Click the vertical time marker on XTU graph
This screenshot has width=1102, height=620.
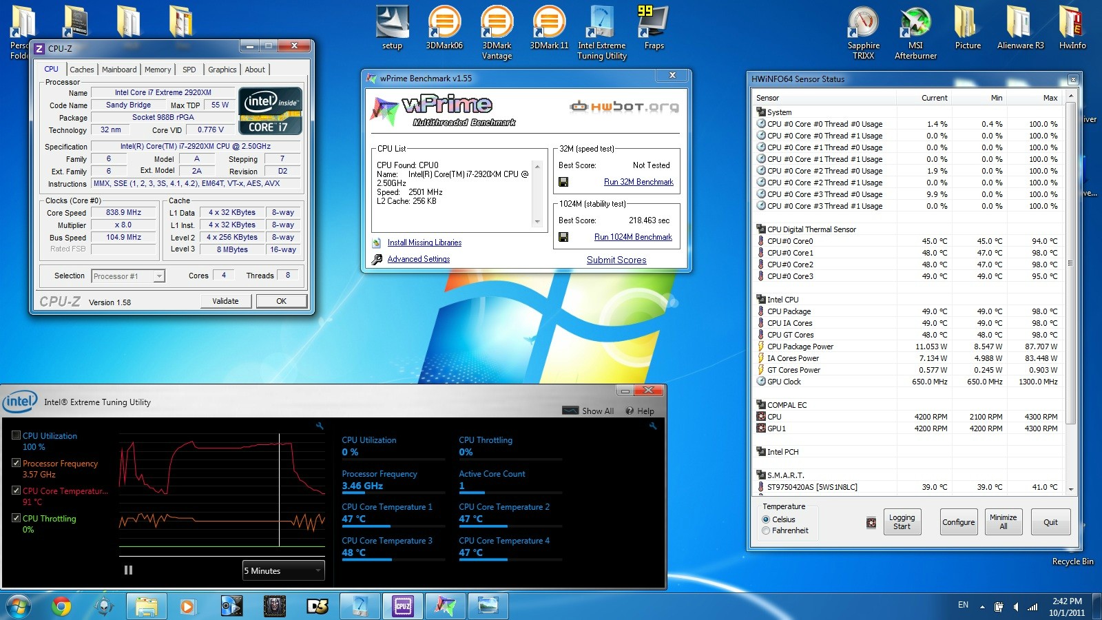[279, 490]
